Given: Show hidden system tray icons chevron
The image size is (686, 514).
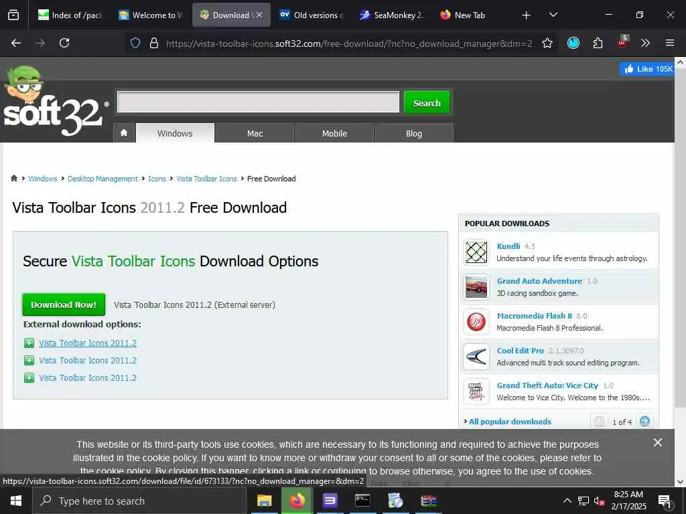Looking at the screenshot, I should click(x=567, y=501).
